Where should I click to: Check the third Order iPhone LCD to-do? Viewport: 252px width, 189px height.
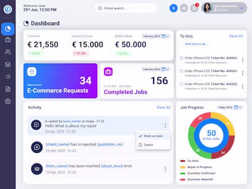tap(181, 84)
